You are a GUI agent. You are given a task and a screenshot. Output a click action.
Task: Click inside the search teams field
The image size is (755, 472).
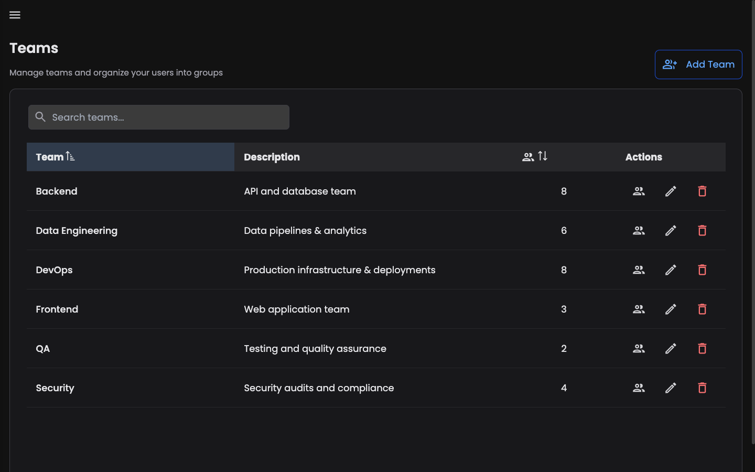click(157, 117)
